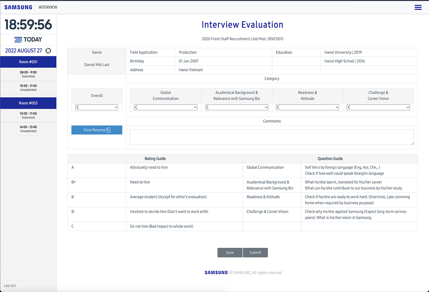The width and height of the screenshot is (429, 292).
Task: Select the Room #001 header
Action: coord(28,62)
